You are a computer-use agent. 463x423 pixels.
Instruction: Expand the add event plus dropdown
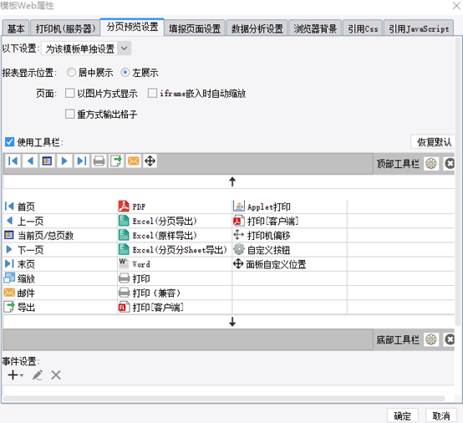tap(15, 375)
